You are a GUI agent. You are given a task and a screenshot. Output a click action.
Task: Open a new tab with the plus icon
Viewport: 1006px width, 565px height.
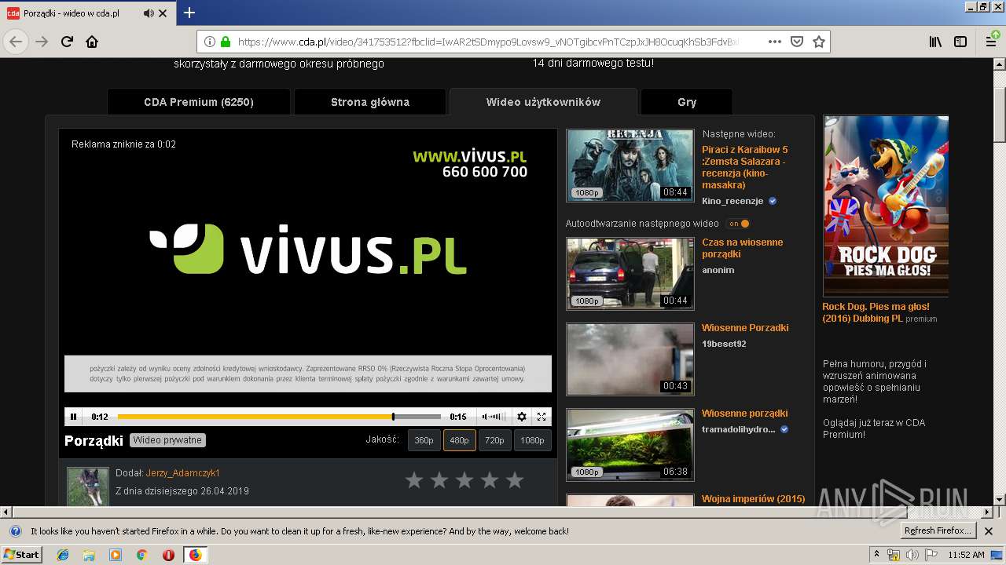[x=189, y=13]
